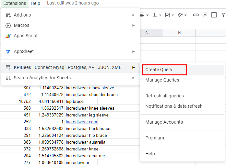Image resolution: width=226 pixels, height=165 pixels.
Task: Open the text rotation dropdown arrow
Action: (x=185, y=15)
